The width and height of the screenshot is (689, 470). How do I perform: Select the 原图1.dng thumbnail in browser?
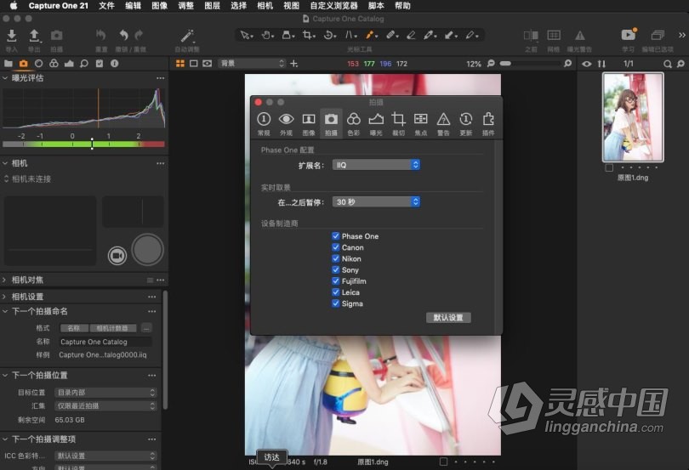click(x=633, y=118)
